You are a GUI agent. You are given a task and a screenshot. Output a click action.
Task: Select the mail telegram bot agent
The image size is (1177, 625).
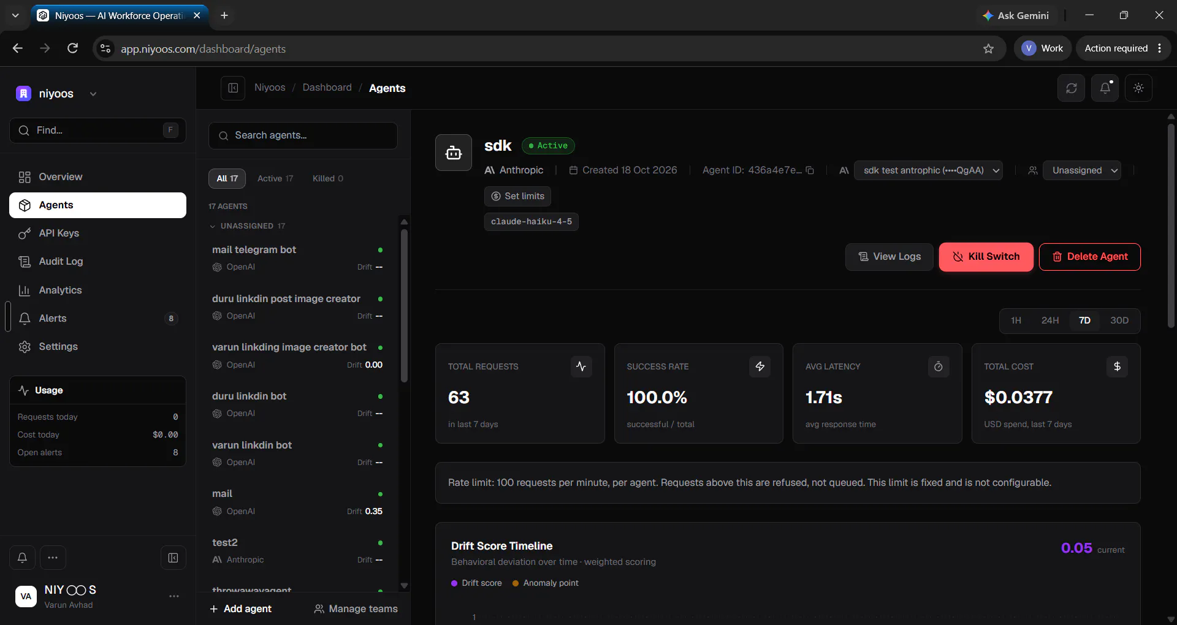(297, 258)
